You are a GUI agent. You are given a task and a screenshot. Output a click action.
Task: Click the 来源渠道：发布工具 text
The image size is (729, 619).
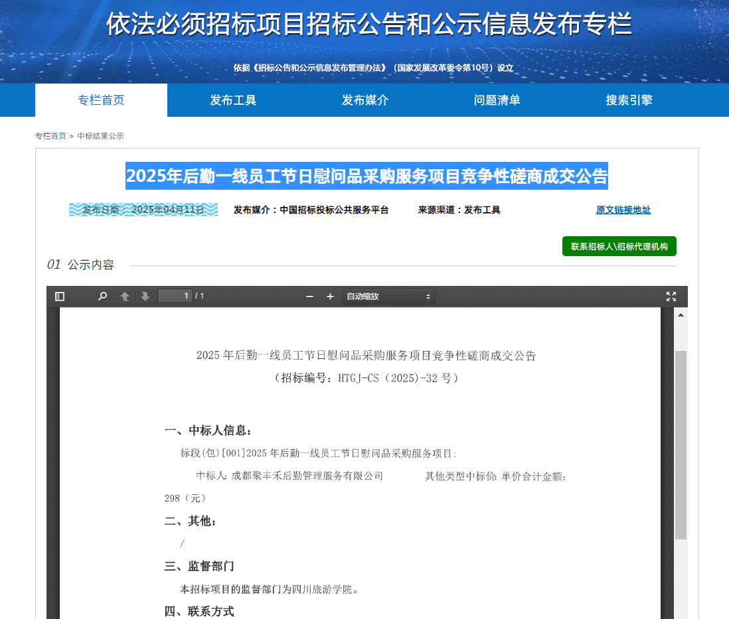(x=459, y=210)
